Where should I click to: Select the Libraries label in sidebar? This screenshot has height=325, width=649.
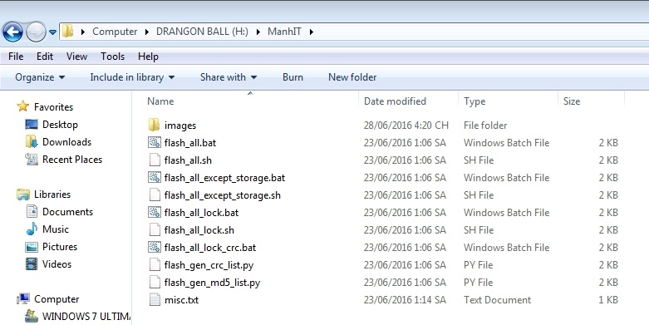pos(52,195)
